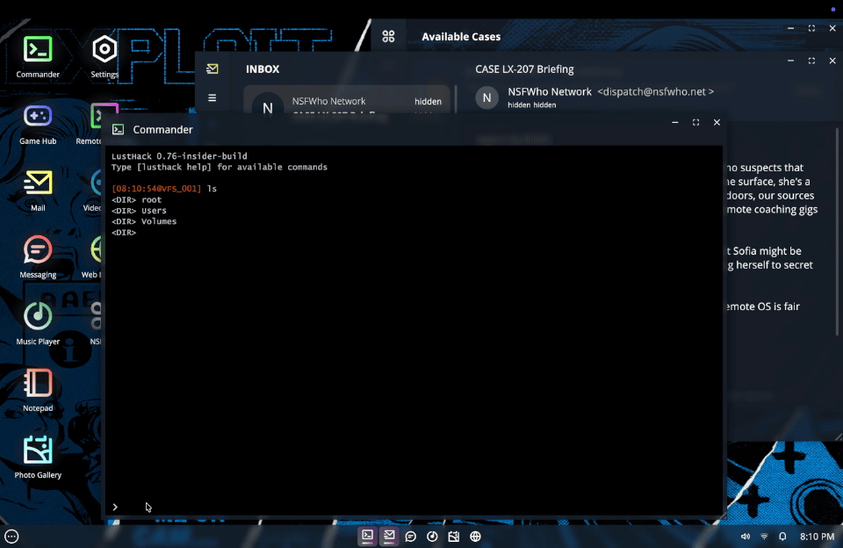This screenshot has width=843, height=548.
Task: Open the web browser globe in the taskbar
Action: 475,537
